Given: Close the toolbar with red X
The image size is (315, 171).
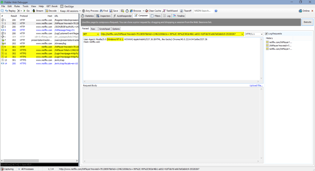Looking at the screenshot, I should click(313, 11).
